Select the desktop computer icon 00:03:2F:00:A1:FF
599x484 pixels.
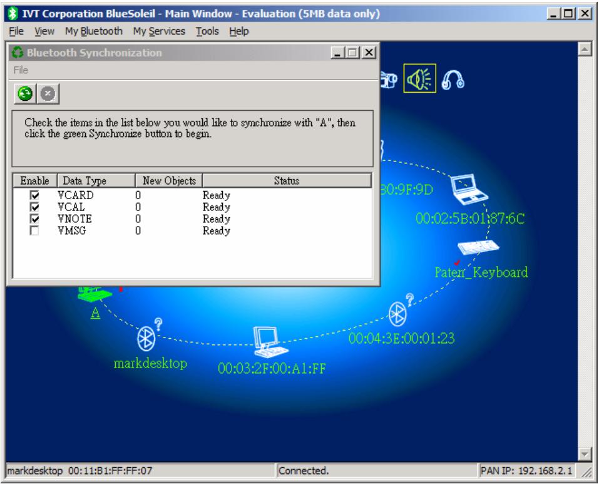(270, 341)
